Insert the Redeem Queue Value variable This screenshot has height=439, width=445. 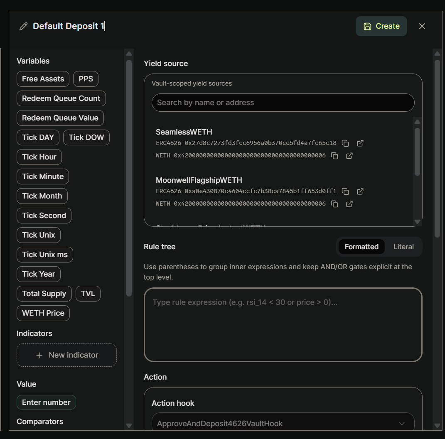pos(60,118)
